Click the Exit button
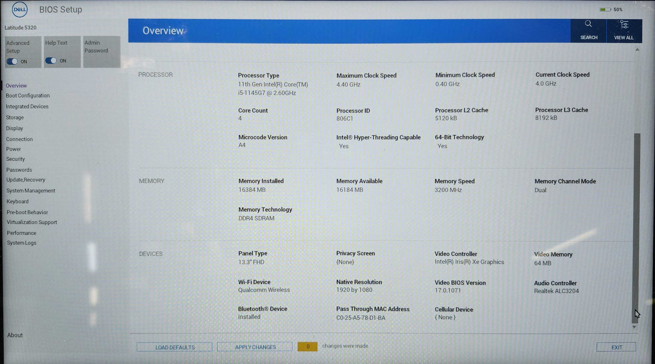The width and height of the screenshot is (655, 364). point(617,347)
